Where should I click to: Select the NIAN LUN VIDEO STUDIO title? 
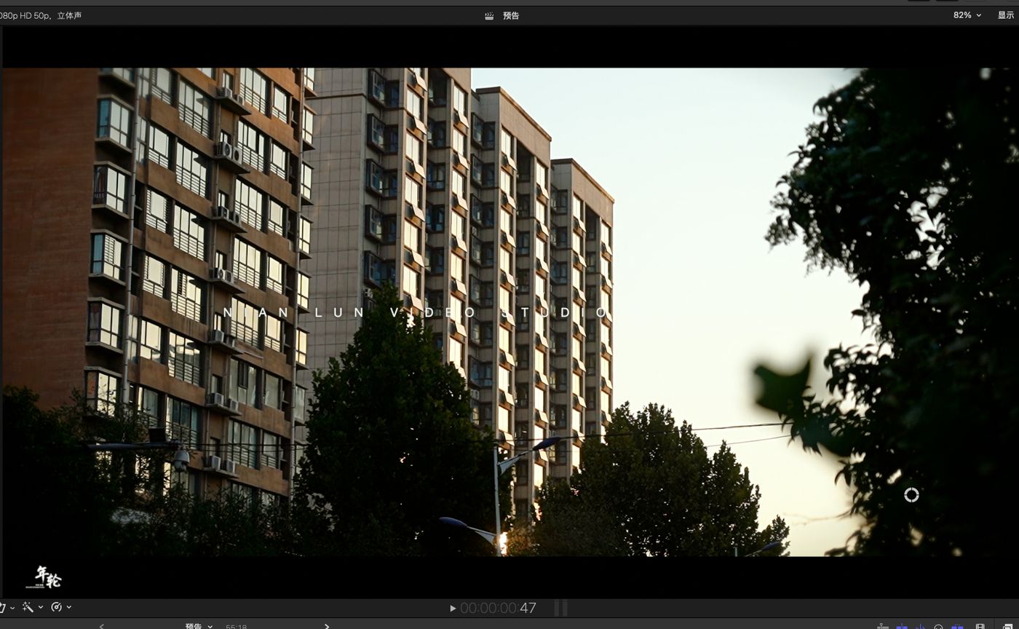(416, 312)
